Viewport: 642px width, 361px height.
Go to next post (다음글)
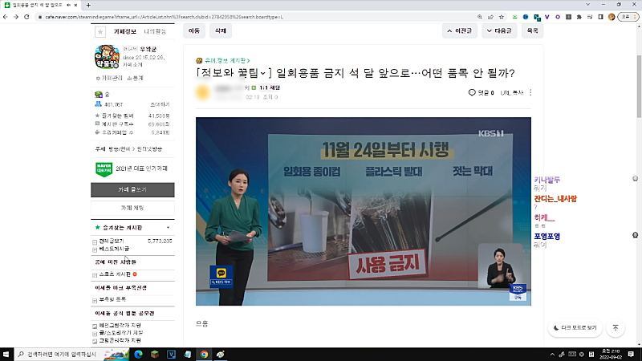tap(498, 30)
